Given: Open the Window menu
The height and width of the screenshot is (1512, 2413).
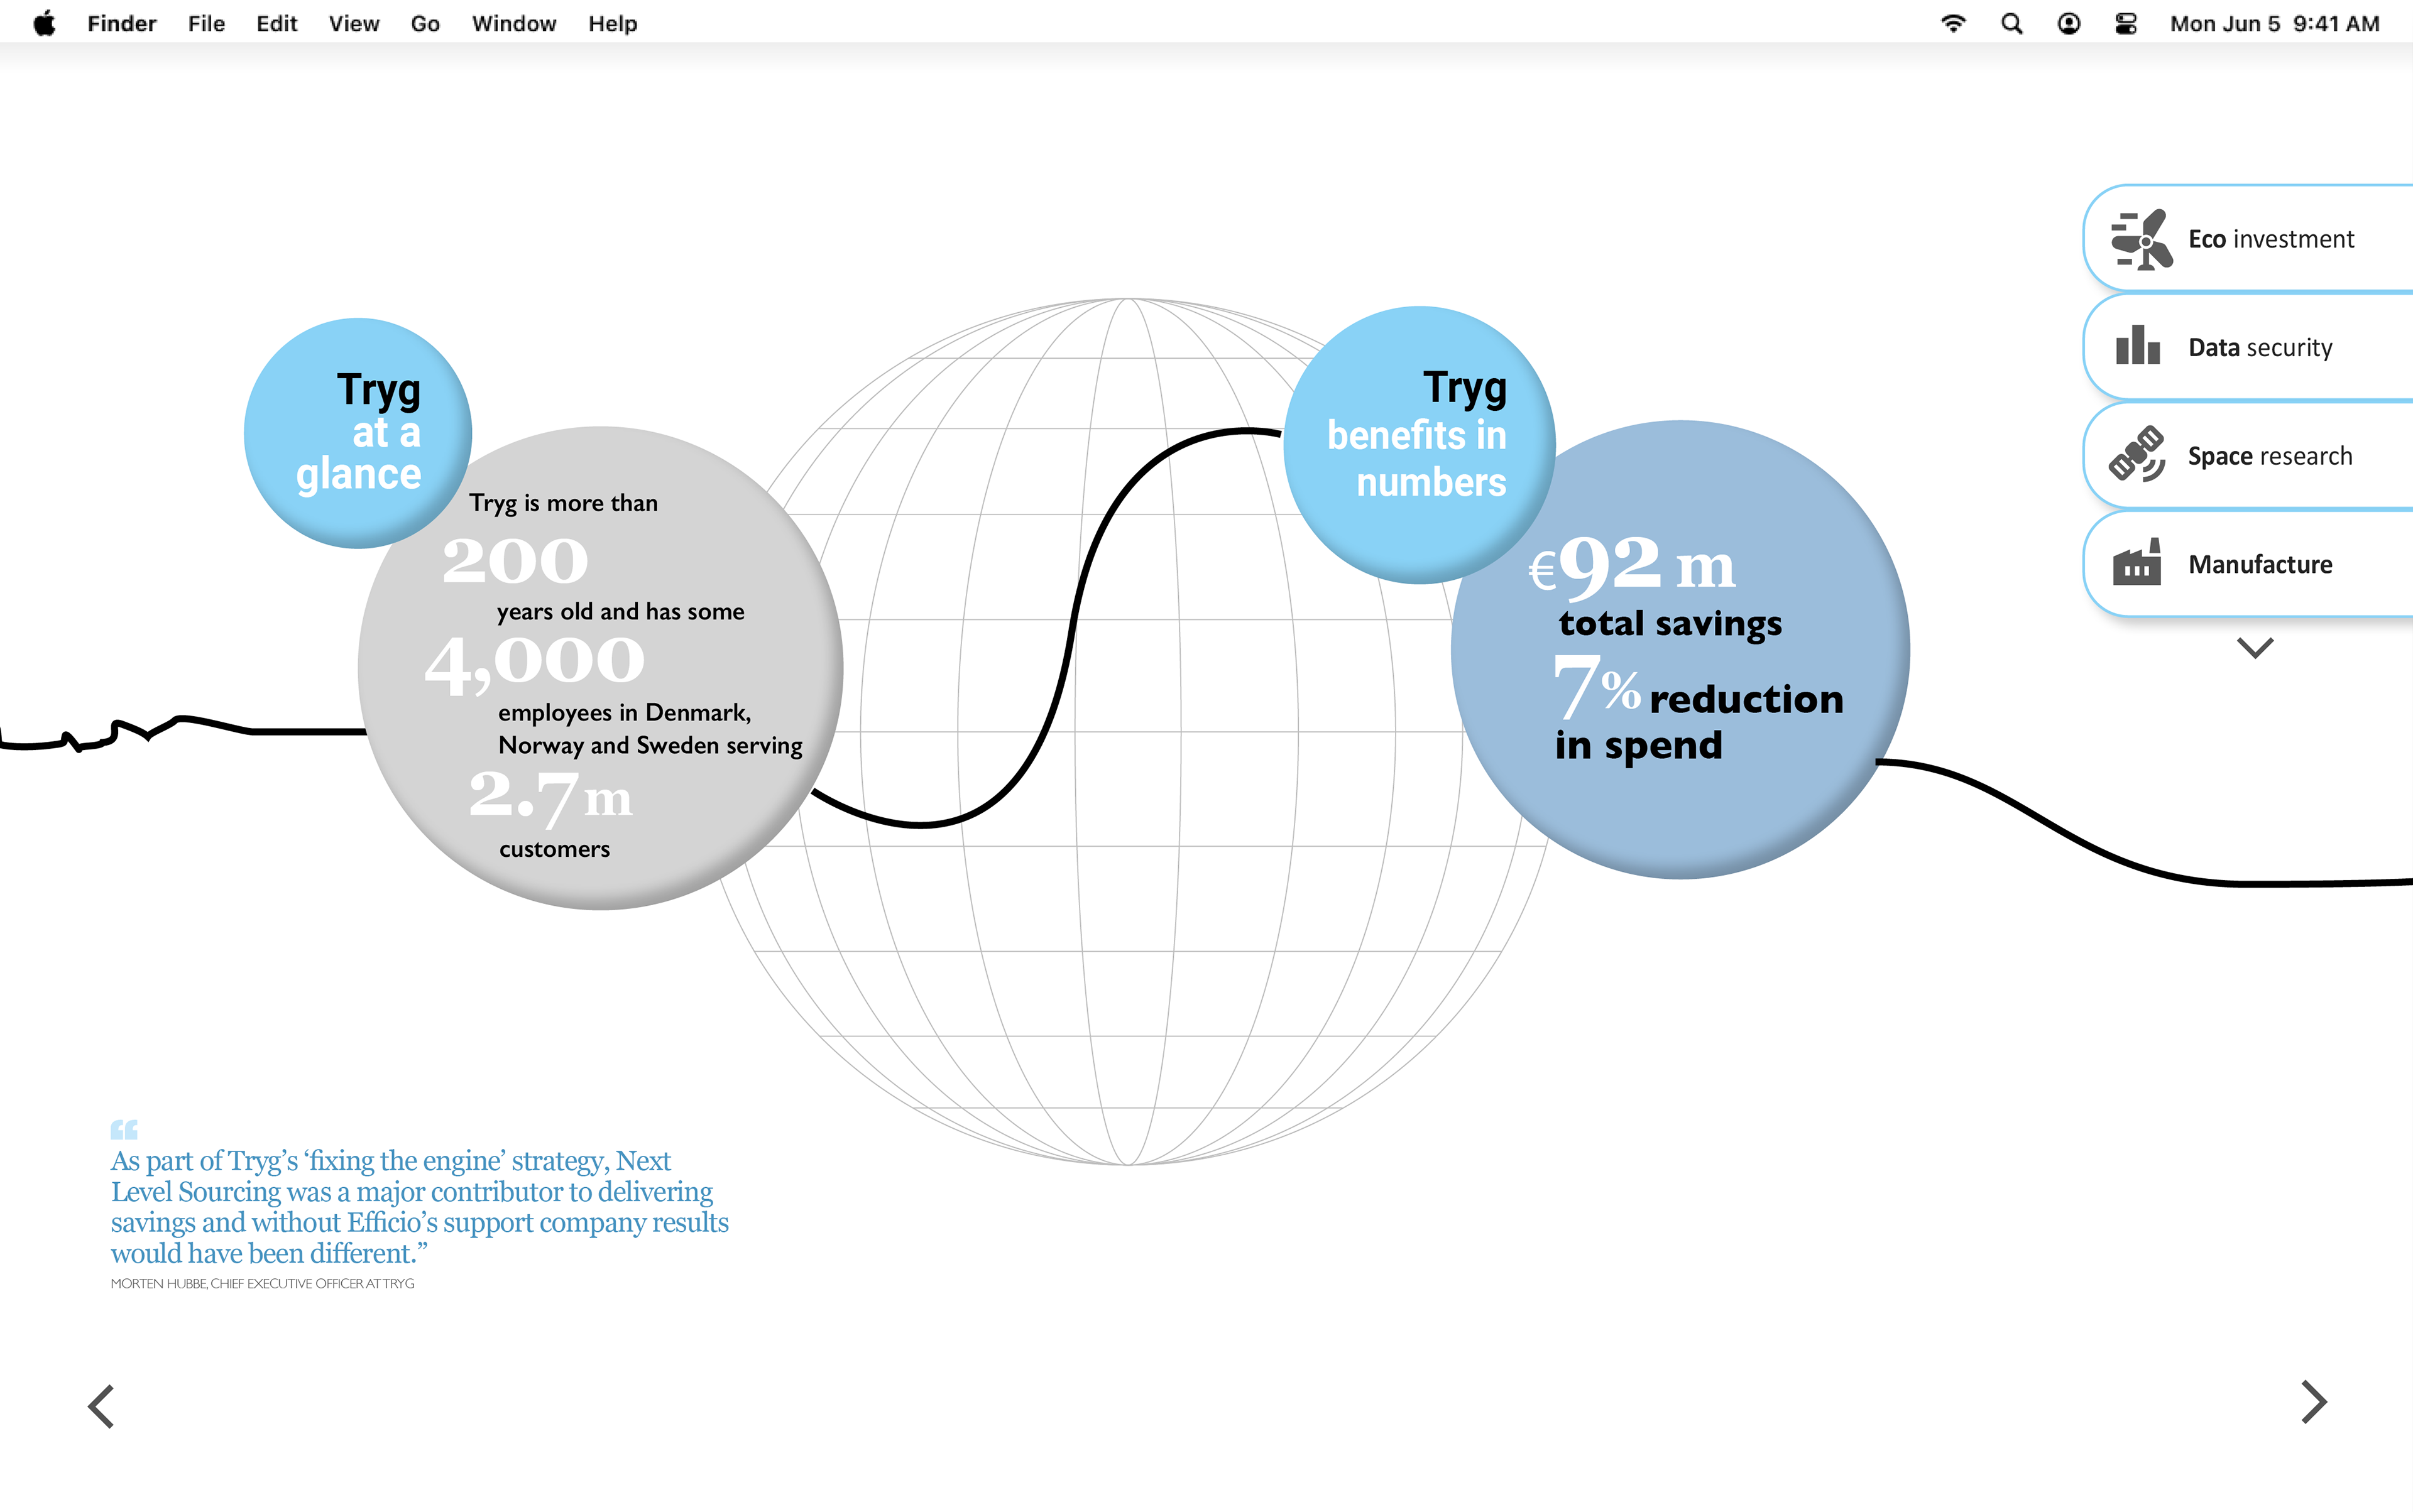Looking at the screenshot, I should click(513, 23).
